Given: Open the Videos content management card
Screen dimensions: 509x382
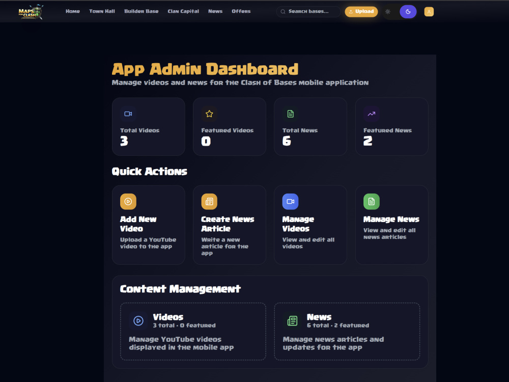Looking at the screenshot, I should [193, 332].
